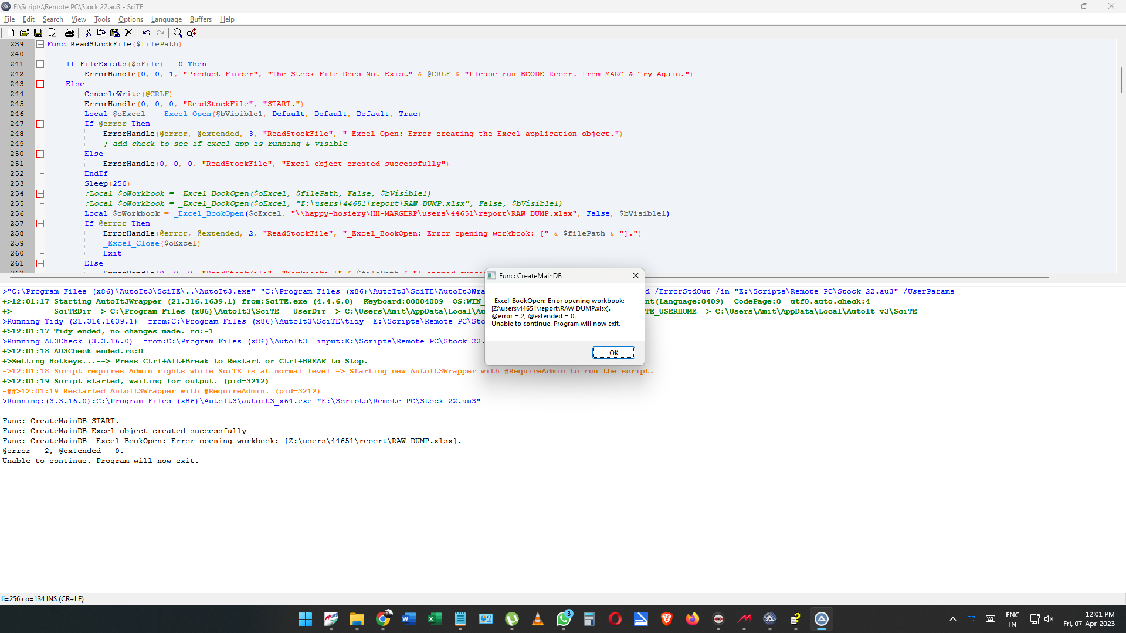
Task: Open the Buffers menu
Action: 201,19
